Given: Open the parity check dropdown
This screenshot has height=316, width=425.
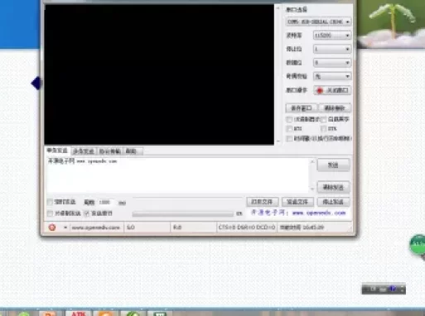Looking at the screenshot, I should [x=332, y=76].
